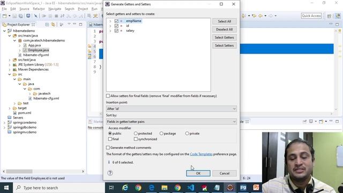Click the Deselect All button
The width and height of the screenshot is (343, 193).
225,29
